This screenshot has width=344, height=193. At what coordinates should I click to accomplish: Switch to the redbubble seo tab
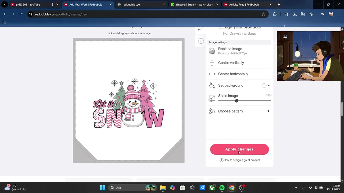[x=141, y=5]
